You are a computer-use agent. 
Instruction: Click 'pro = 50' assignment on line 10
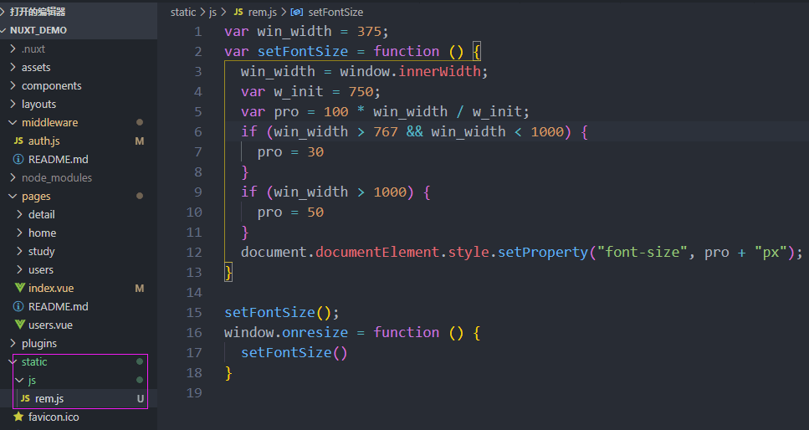290,212
